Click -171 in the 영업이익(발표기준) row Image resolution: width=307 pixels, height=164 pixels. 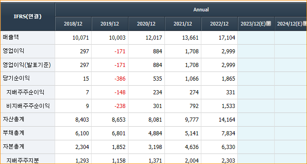pos(120,65)
